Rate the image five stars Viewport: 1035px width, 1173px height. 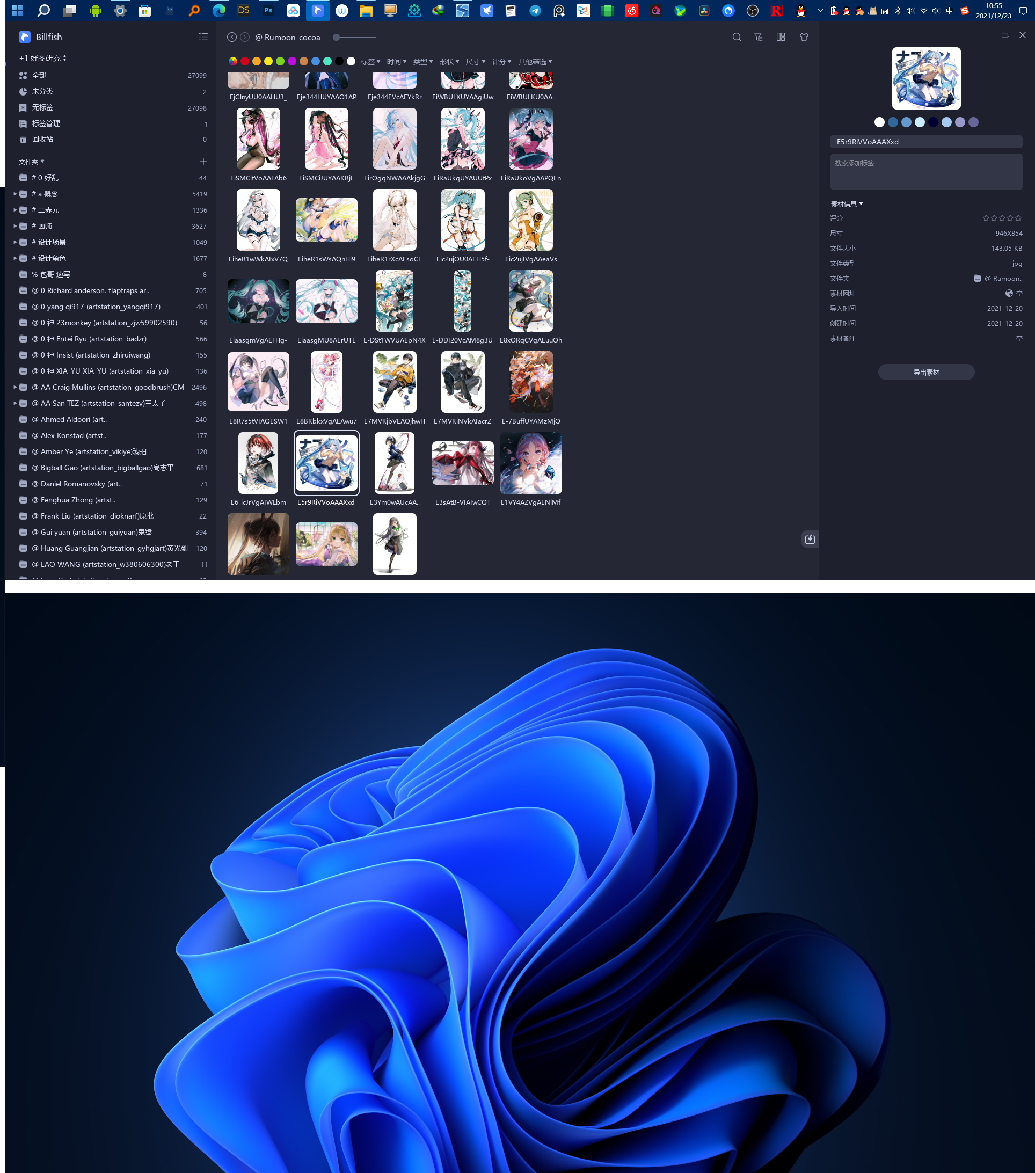(x=1018, y=218)
